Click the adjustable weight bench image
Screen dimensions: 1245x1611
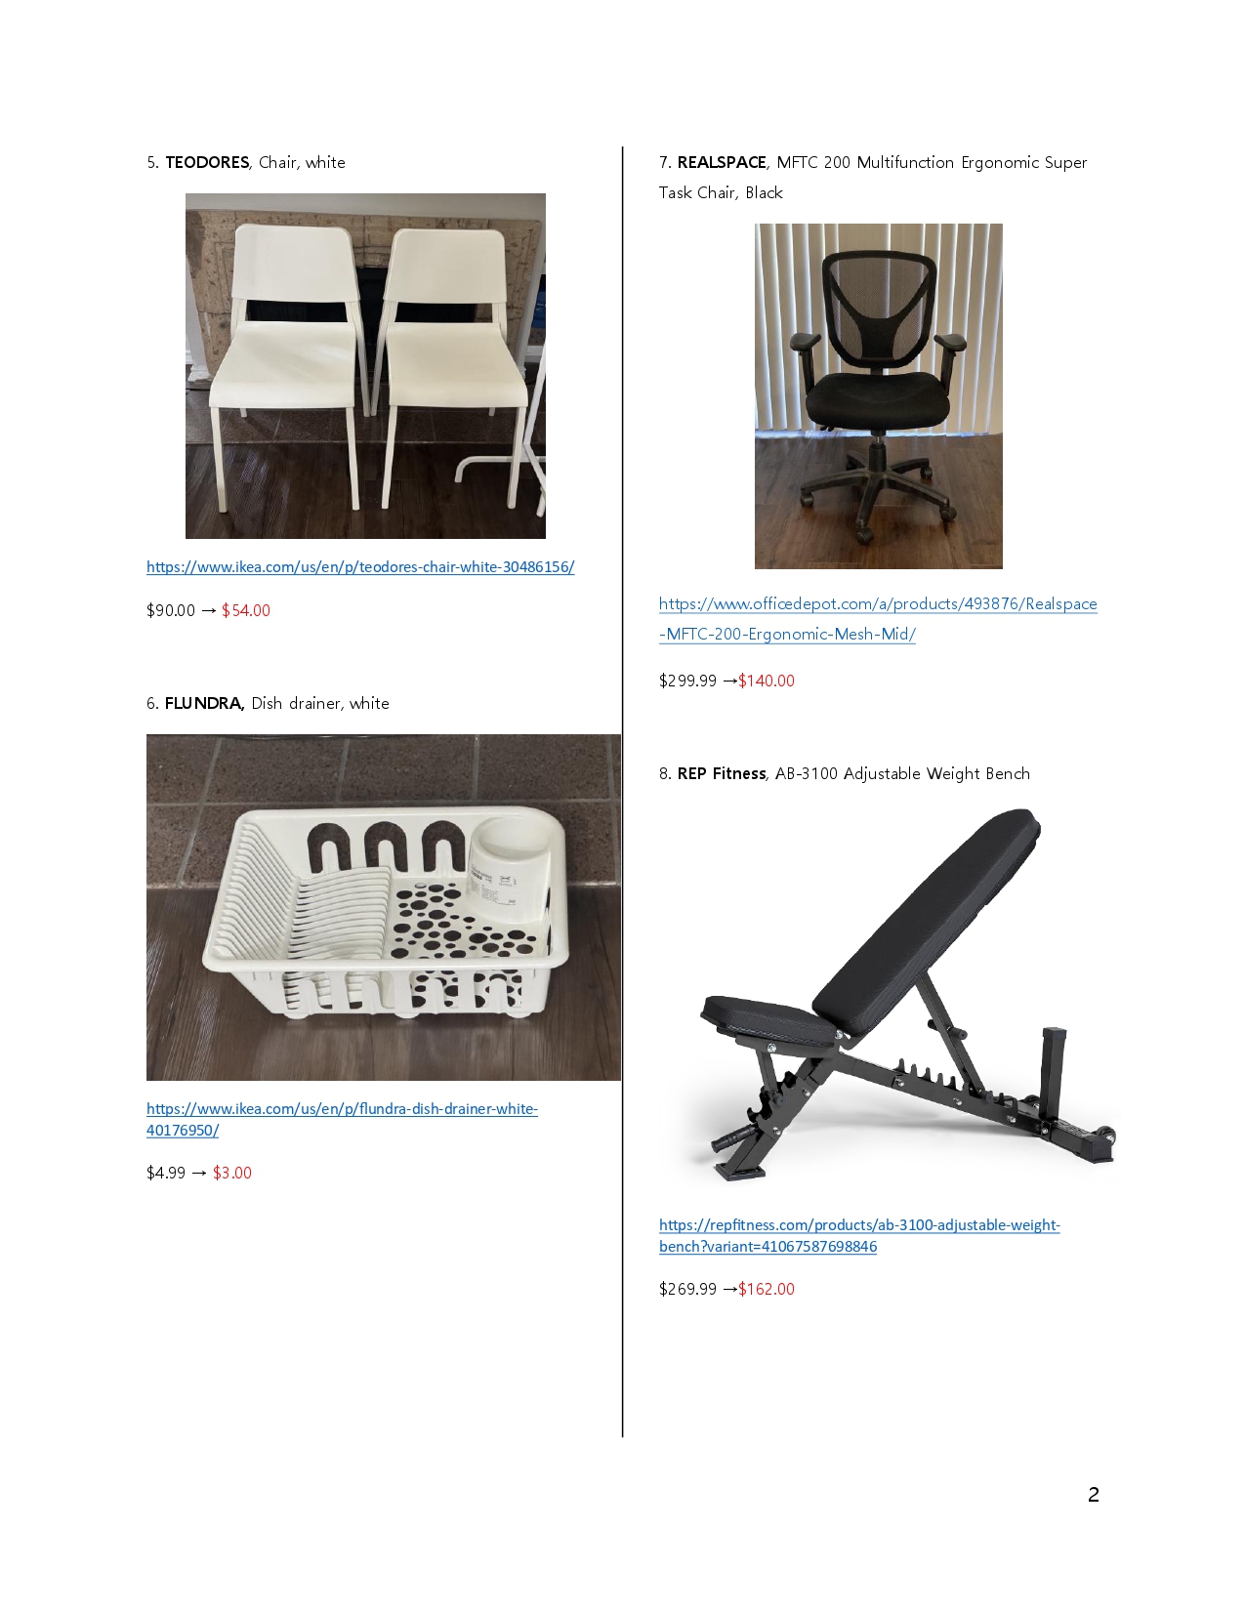889,996
